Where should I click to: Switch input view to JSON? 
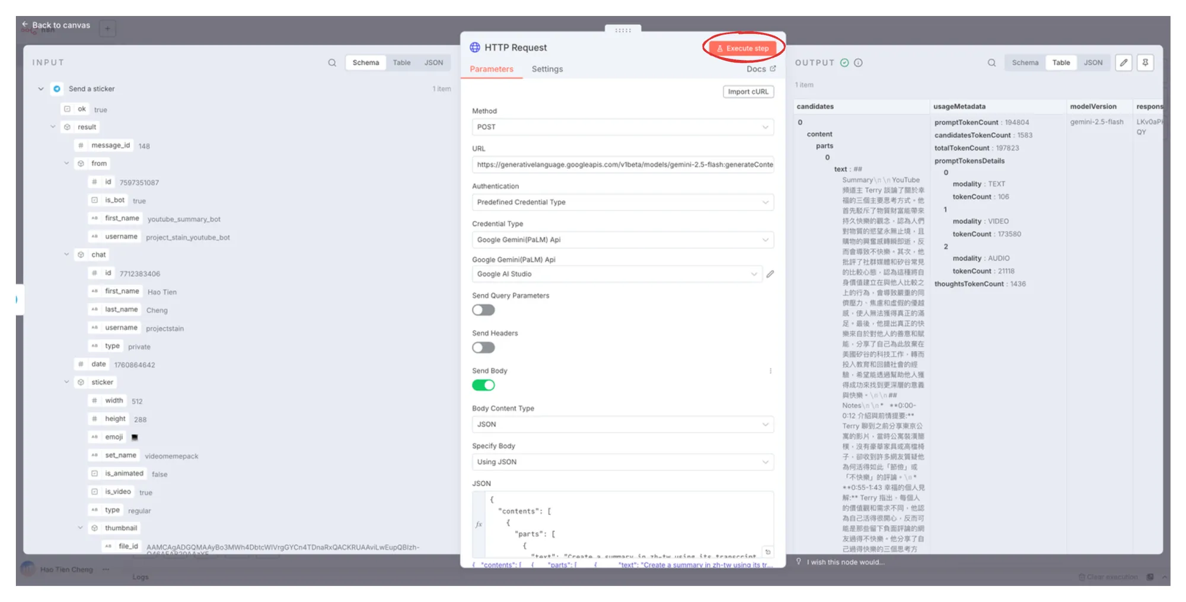coord(433,63)
